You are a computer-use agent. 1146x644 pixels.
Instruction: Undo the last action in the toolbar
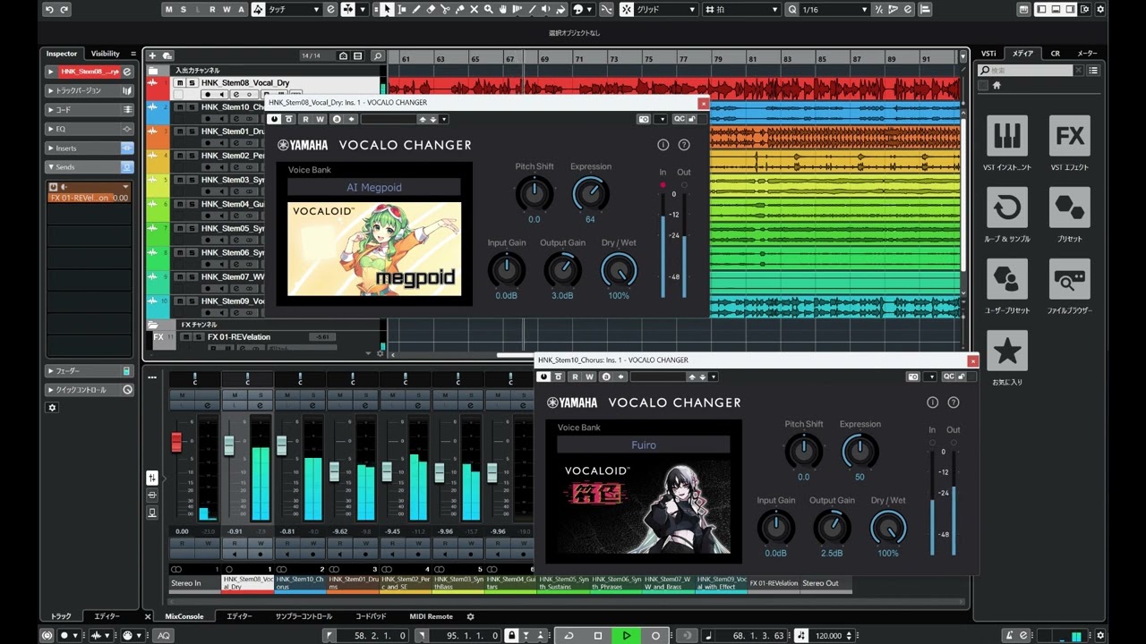coord(49,9)
